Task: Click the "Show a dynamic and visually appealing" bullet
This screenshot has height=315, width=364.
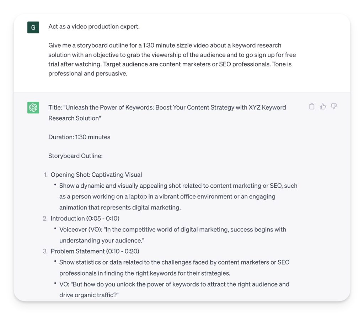Action: [178, 196]
